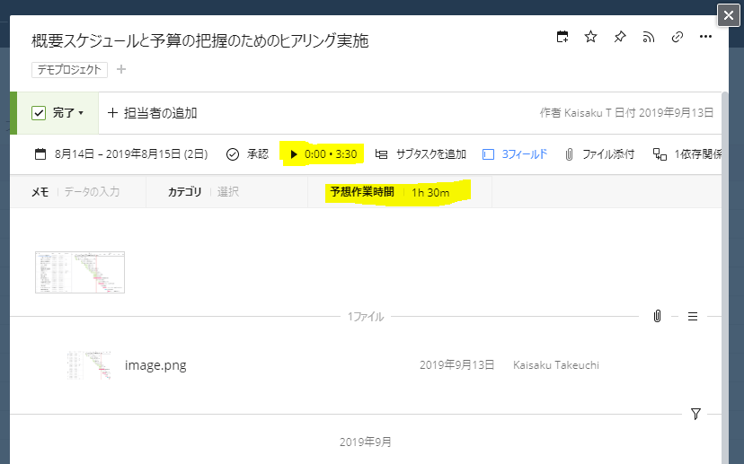744x464 pixels.
Task: Click the task title text
Action: pos(199,40)
